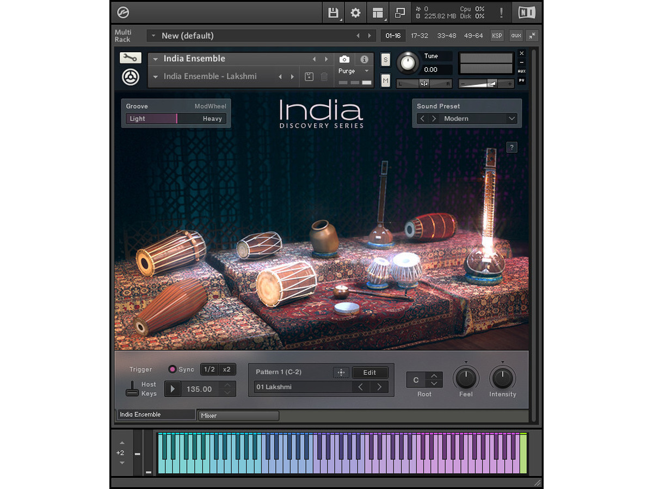Select previous snapshot arrow beside Lakshmi
The height and width of the screenshot is (489, 653).
click(280, 77)
